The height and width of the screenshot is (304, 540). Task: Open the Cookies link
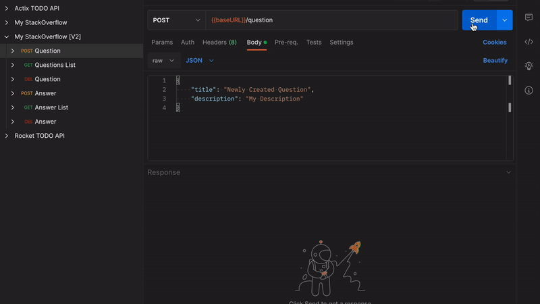coord(494,42)
